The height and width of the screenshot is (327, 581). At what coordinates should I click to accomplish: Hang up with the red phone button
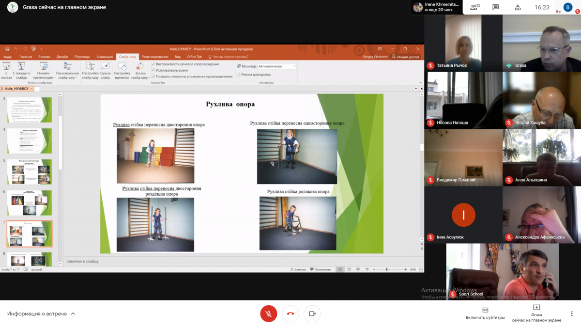[290, 314]
